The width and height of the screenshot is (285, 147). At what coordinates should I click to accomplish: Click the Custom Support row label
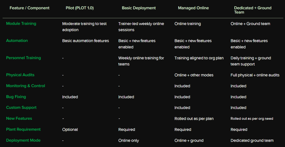tap(21, 108)
